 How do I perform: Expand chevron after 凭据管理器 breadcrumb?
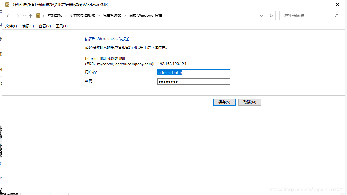tap(125, 16)
